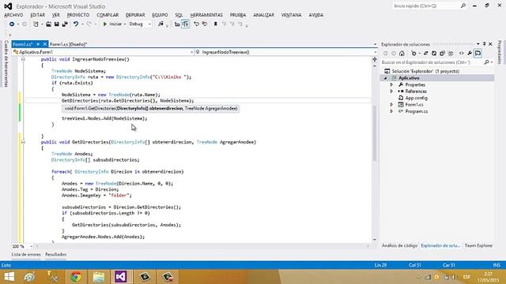Switch to the Team Explorer tab
Viewport: 506px width, 284px height.
click(478, 245)
